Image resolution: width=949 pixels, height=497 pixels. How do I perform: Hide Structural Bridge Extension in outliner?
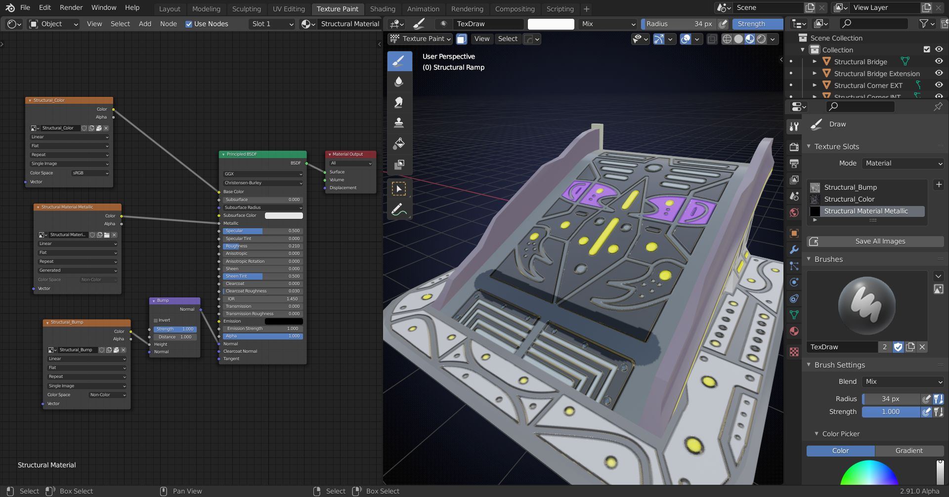click(939, 73)
